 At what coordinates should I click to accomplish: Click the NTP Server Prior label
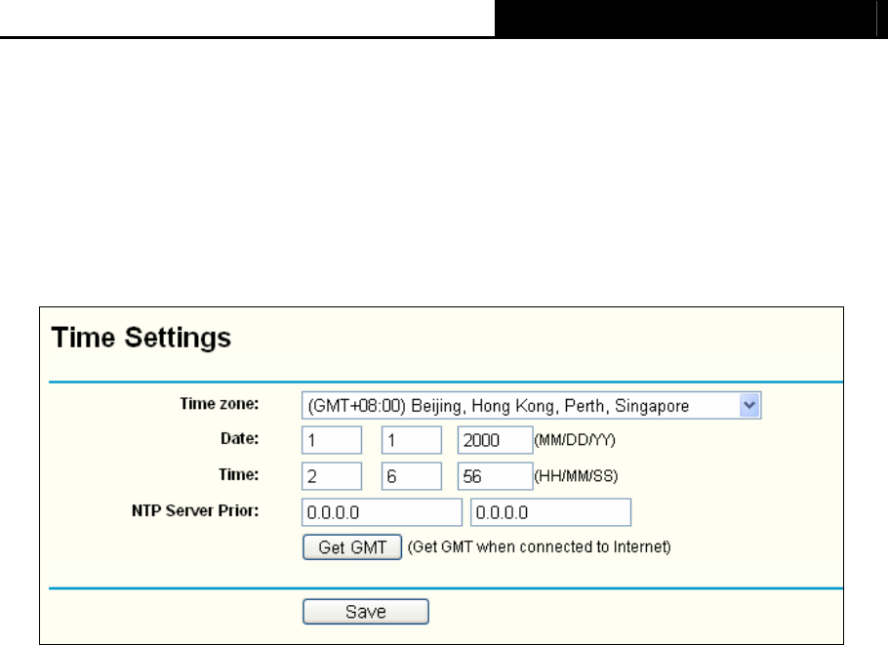tap(195, 510)
